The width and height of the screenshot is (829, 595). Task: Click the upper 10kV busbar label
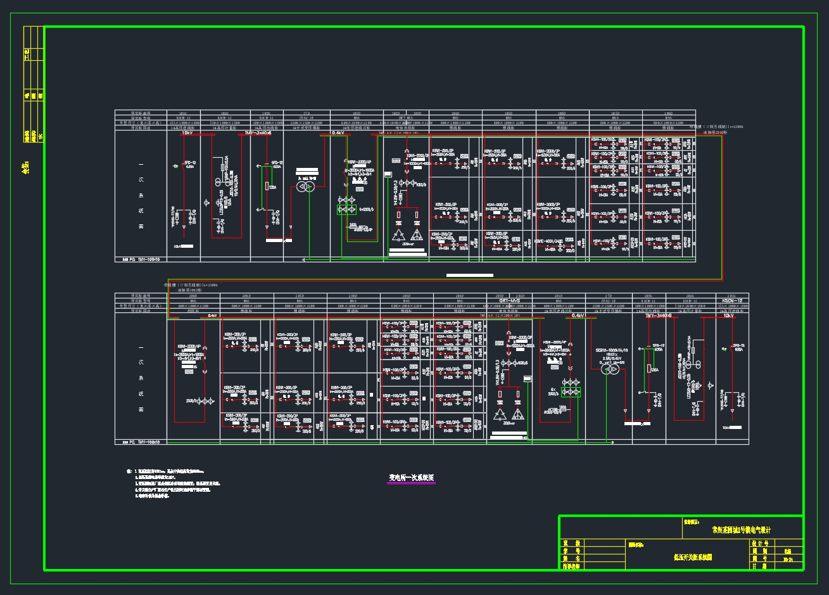(x=187, y=134)
